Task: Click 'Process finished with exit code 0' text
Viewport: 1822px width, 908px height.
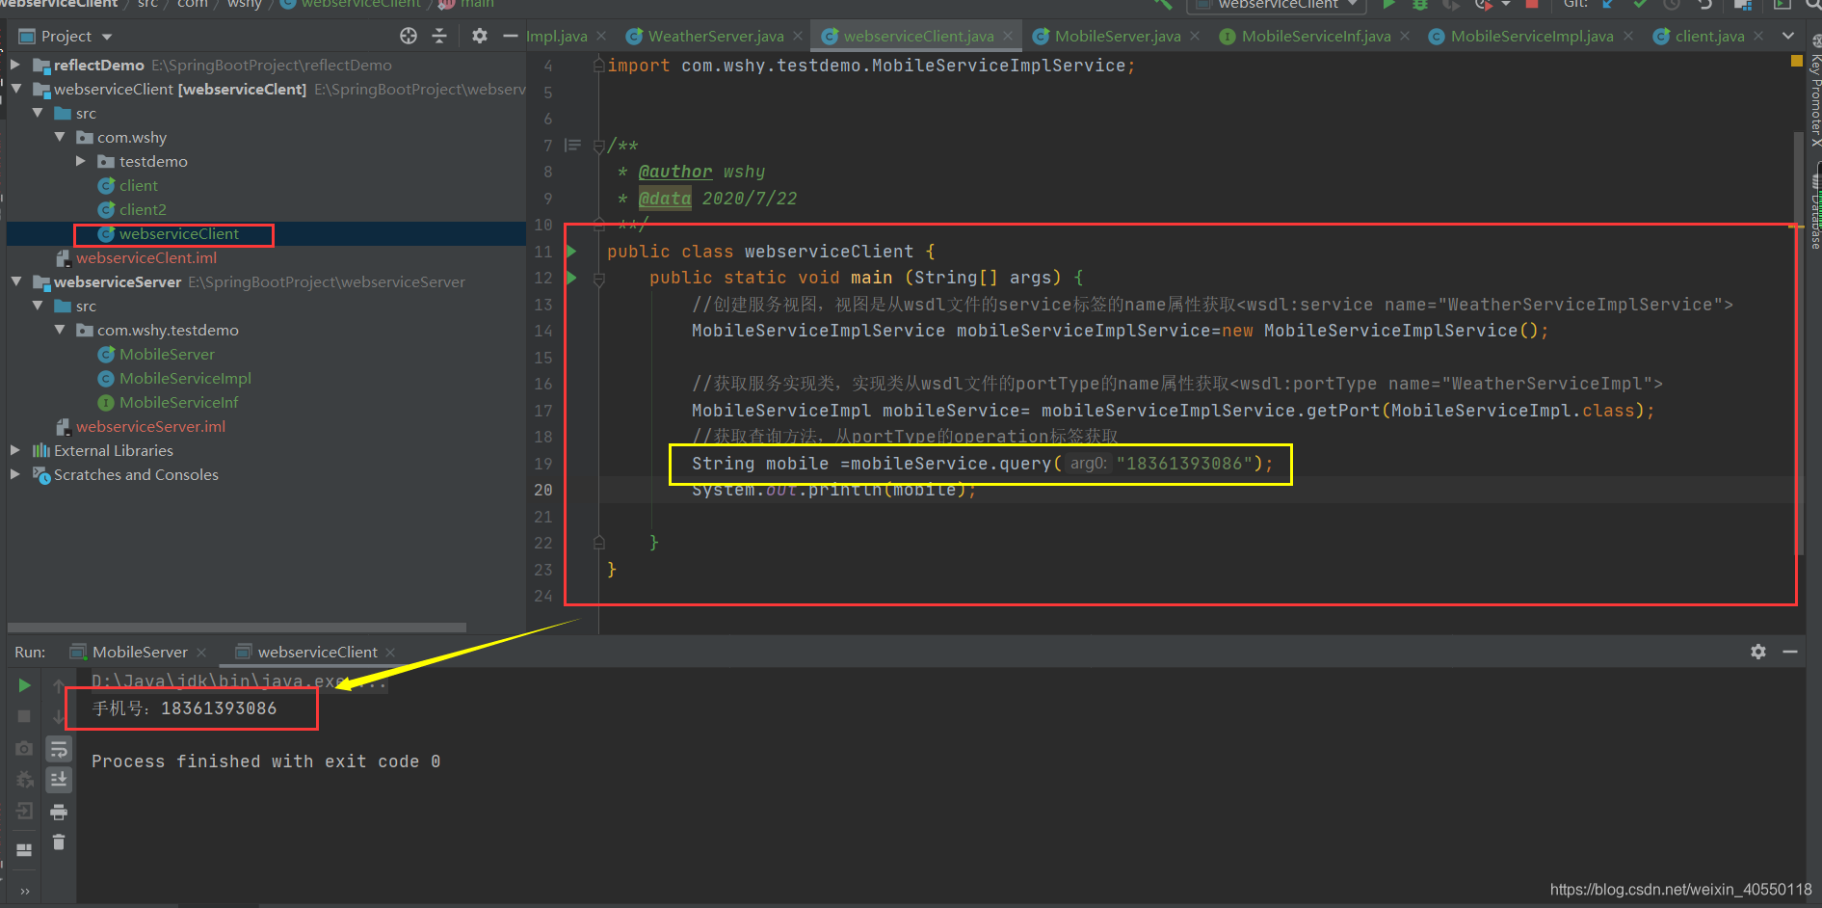Action: tap(266, 761)
